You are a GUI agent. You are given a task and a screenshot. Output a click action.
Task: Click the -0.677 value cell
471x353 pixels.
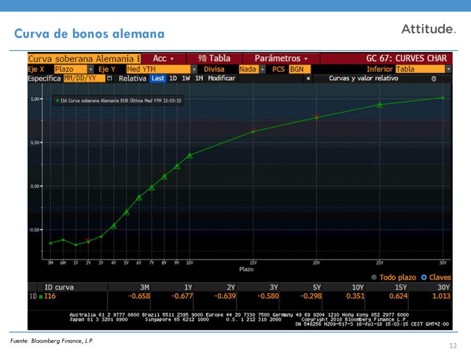pos(182,296)
